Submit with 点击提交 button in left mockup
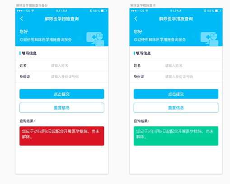The height and width of the screenshot is (184, 230). point(62,94)
